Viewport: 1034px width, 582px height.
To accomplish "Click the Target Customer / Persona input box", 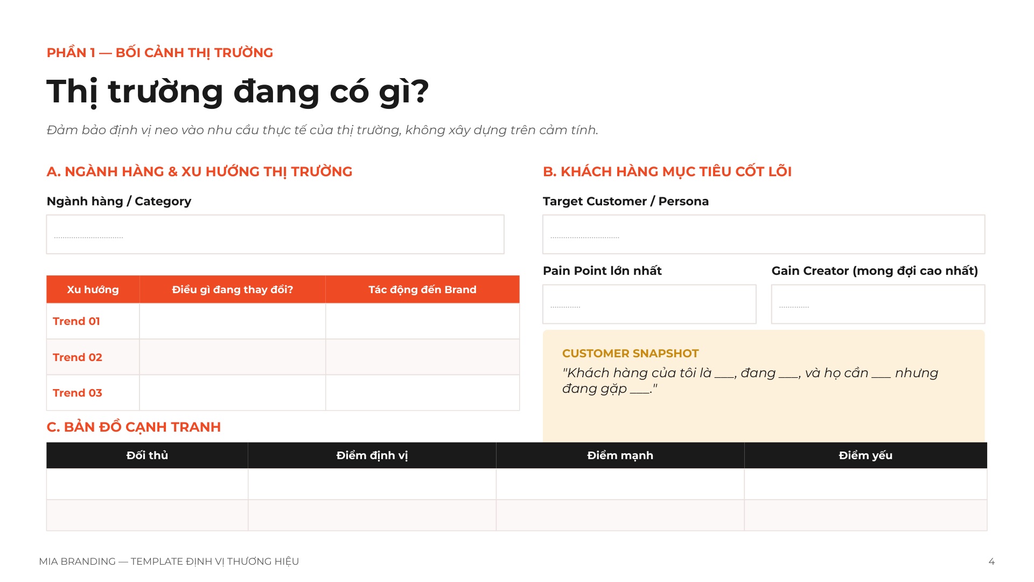I will [764, 234].
